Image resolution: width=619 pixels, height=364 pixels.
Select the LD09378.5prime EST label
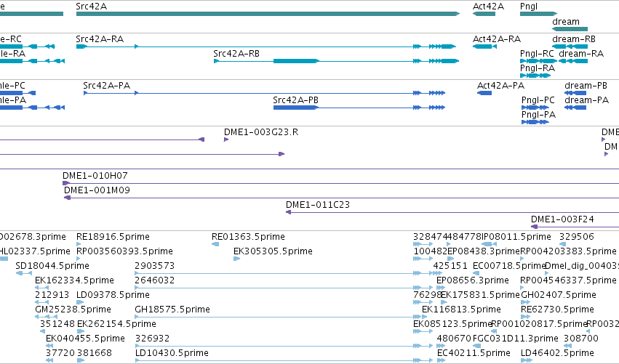pyautogui.click(x=113, y=295)
